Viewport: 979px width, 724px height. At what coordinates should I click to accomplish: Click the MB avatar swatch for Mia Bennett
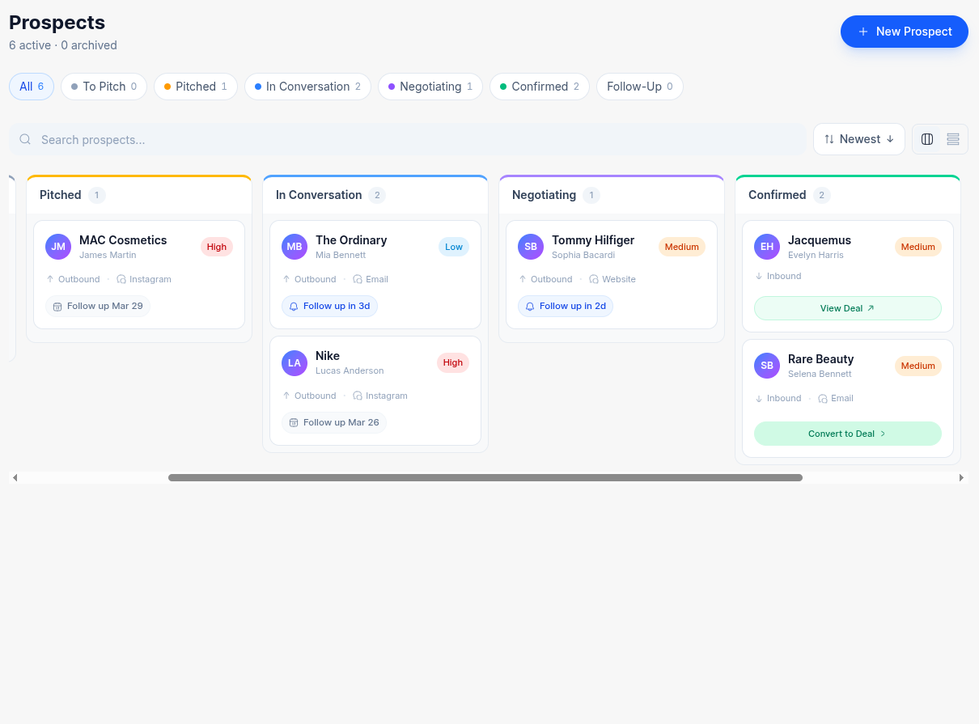tap(294, 246)
